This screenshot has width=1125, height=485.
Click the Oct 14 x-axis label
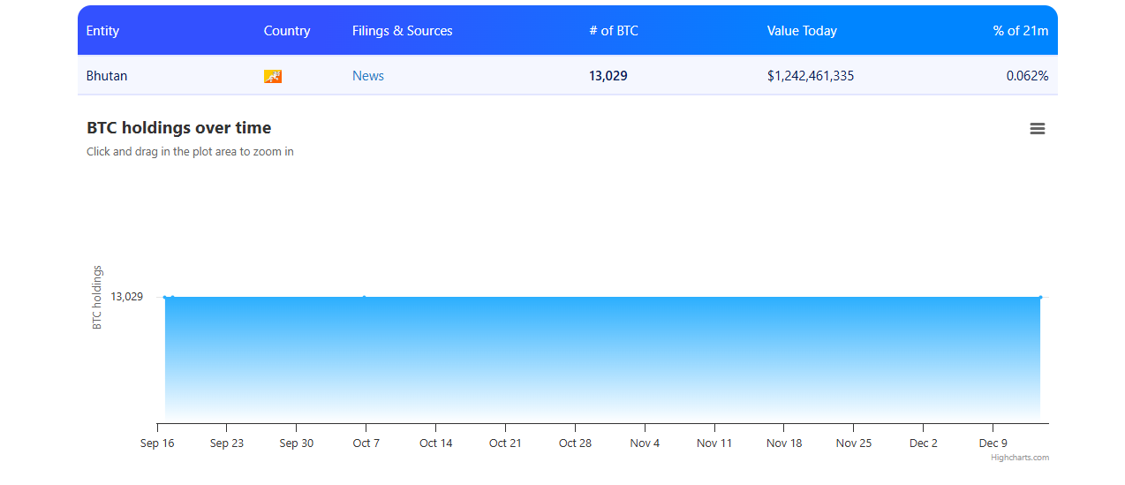436,443
